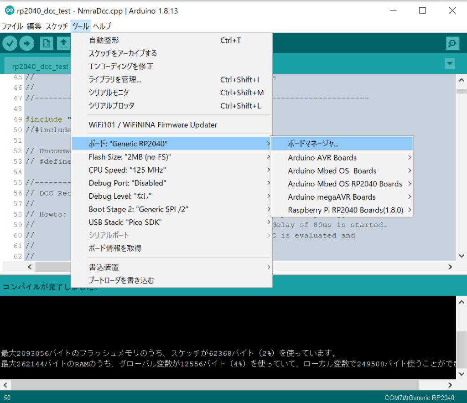Click the tab dropdown triangle icon
Screen dimensions: 467x403
[450, 64]
